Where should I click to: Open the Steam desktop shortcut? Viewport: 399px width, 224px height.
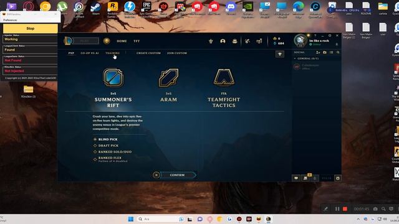point(95,8)
